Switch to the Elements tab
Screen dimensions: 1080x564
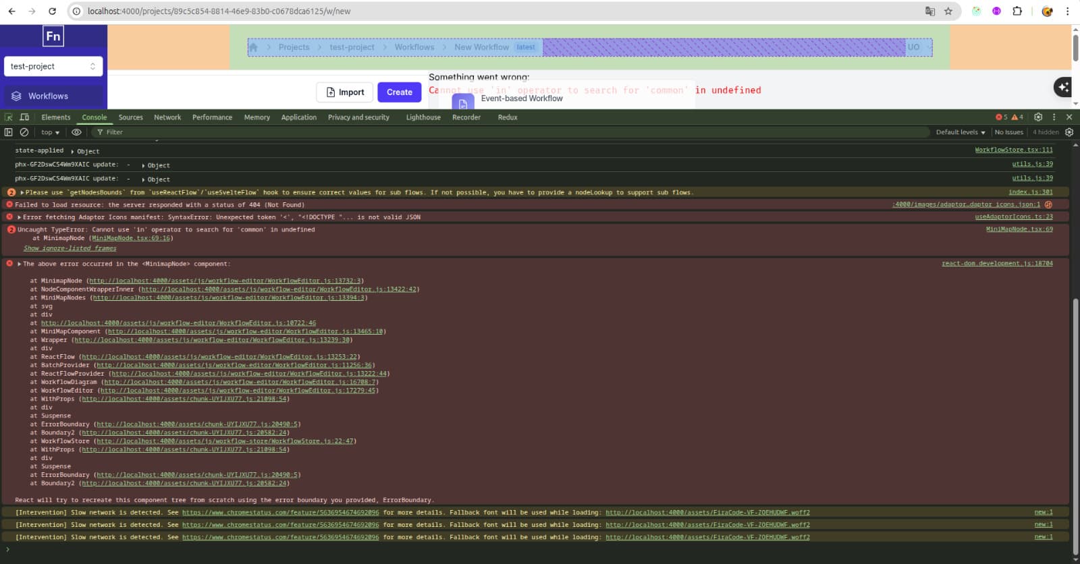[55, 117]
